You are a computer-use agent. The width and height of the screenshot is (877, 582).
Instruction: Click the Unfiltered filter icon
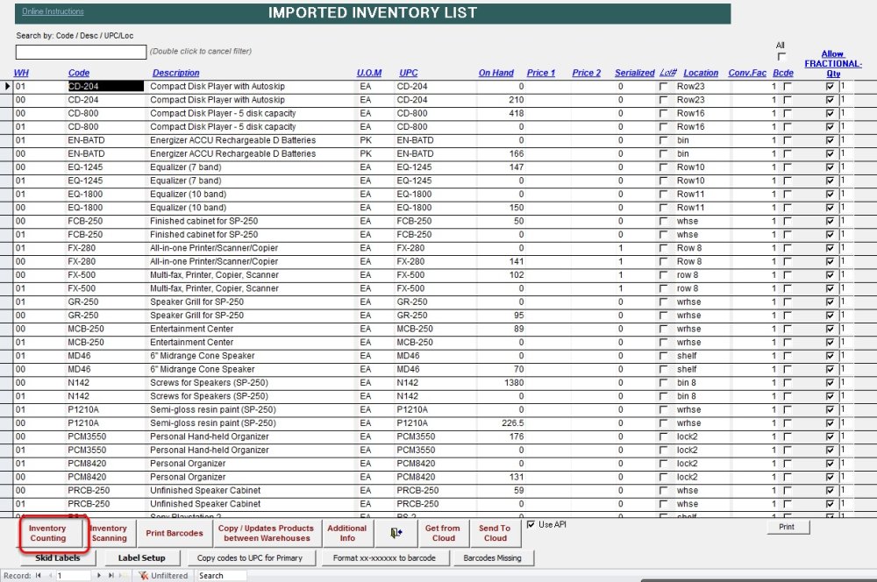click(144, 575)
